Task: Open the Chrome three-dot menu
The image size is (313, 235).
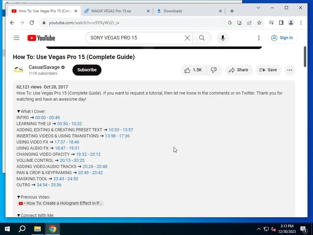Action: coord(301,23)
